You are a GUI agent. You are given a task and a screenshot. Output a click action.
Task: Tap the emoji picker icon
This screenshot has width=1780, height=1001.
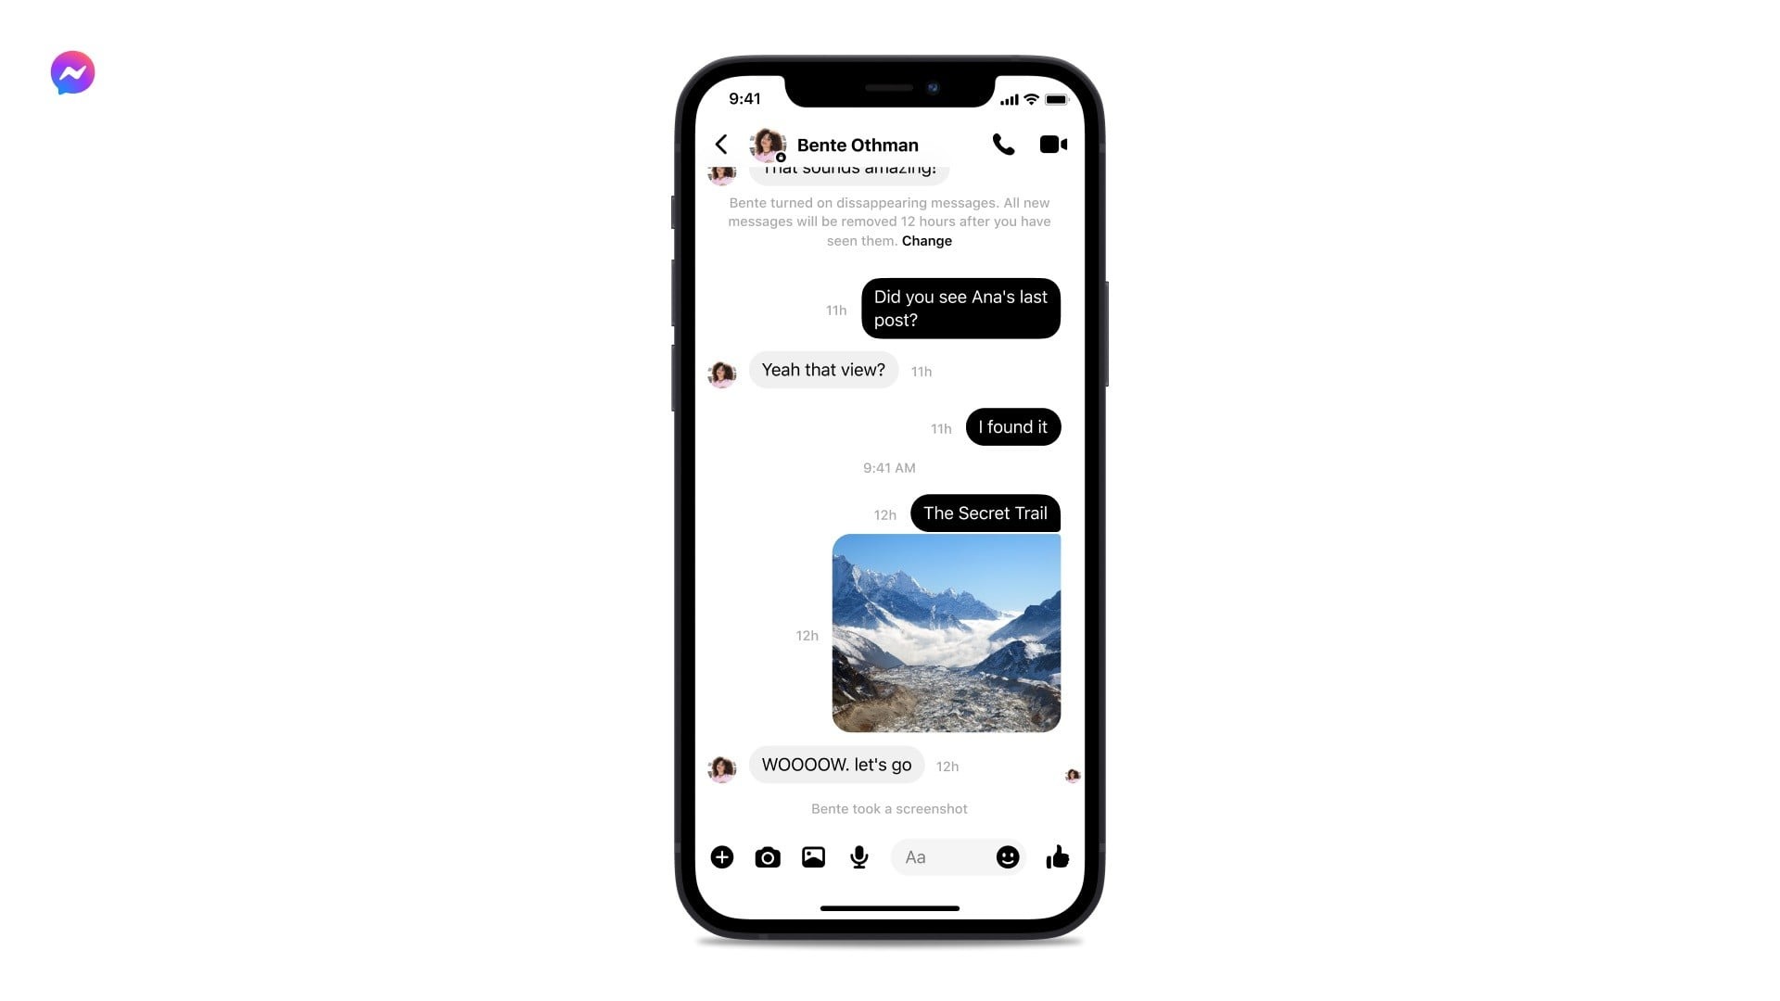[1008, 856]
